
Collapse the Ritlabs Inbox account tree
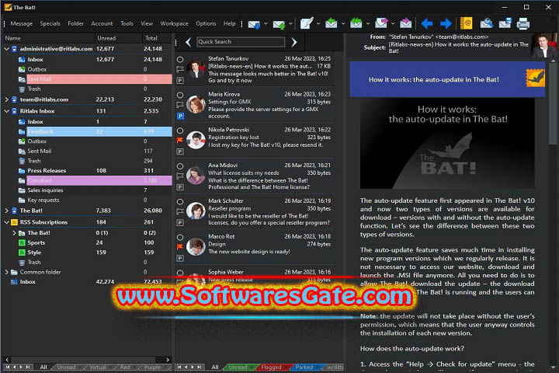(6, 111)
